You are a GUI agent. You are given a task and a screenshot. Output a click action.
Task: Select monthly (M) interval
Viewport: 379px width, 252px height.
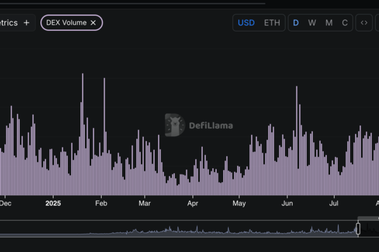(328, 23)
